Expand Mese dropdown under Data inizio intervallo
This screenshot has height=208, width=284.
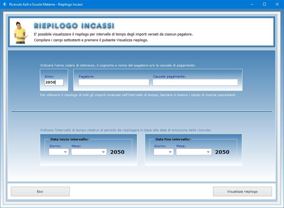pos(89,152)
